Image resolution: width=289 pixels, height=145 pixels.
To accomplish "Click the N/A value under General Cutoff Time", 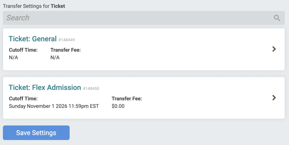I will [14, 58].
